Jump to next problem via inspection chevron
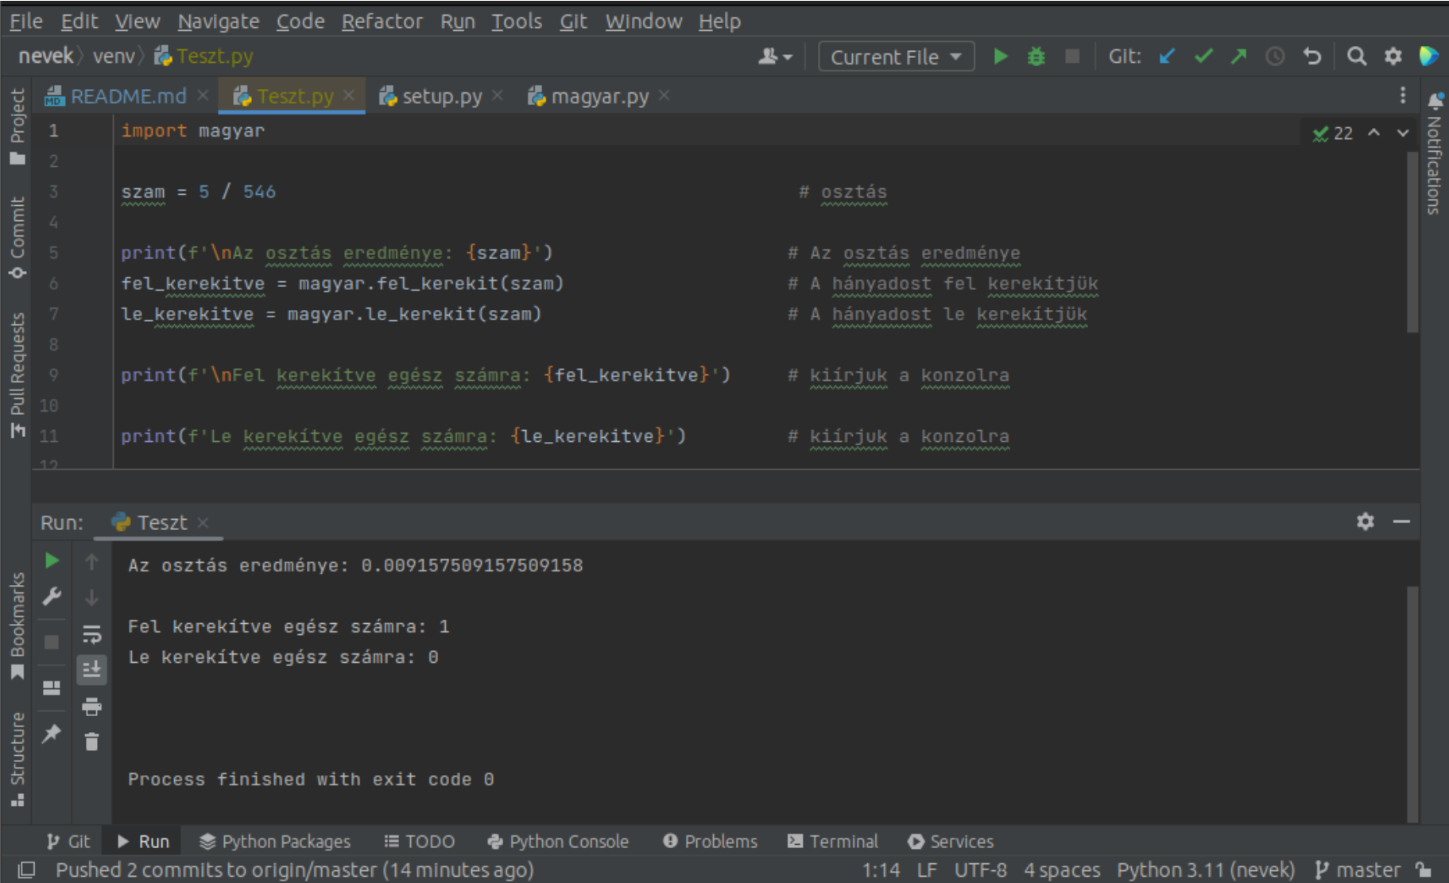This screenshot has width=1449, height=883. (1401, 133)
